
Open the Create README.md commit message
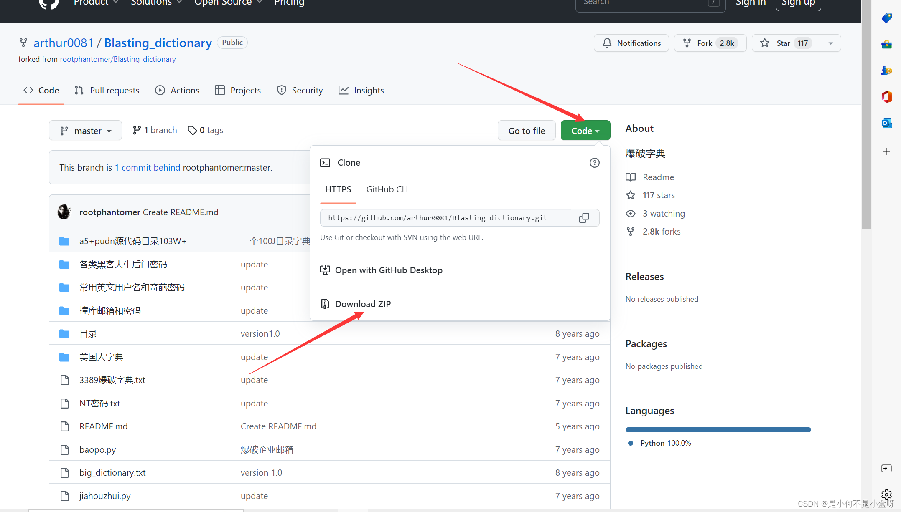tap(181, 212)
